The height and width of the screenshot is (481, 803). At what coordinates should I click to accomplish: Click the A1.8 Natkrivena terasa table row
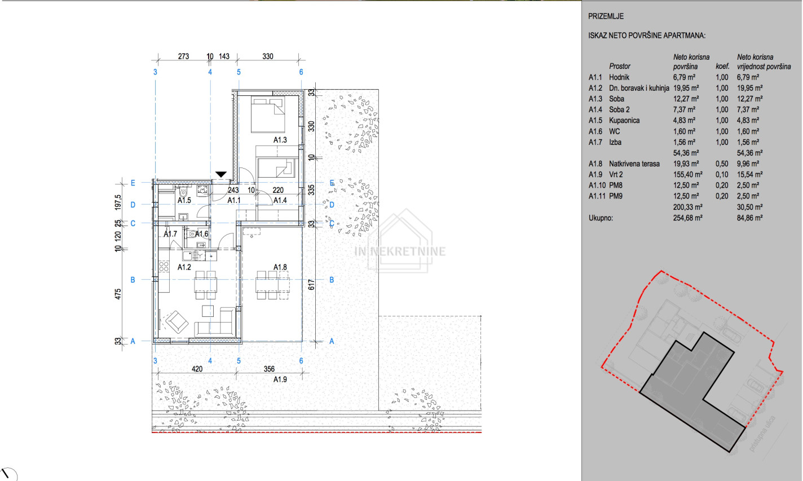coord(674,164)
